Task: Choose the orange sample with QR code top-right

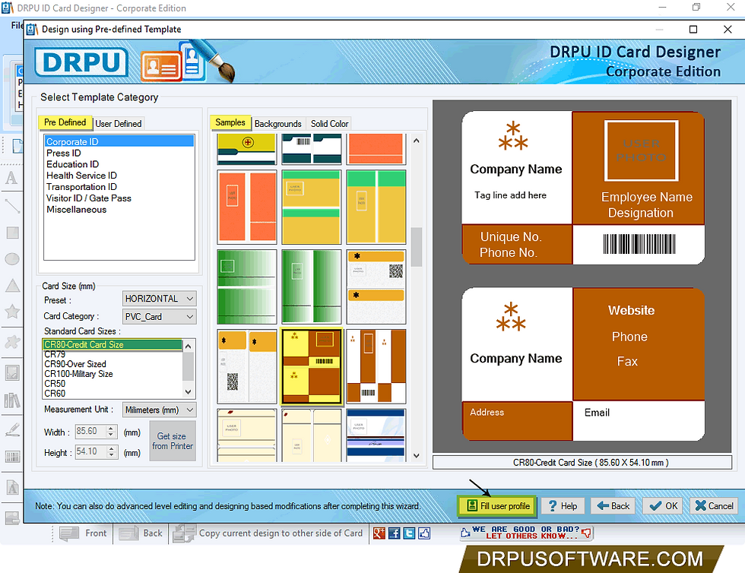Action: (x=376, y=286)
